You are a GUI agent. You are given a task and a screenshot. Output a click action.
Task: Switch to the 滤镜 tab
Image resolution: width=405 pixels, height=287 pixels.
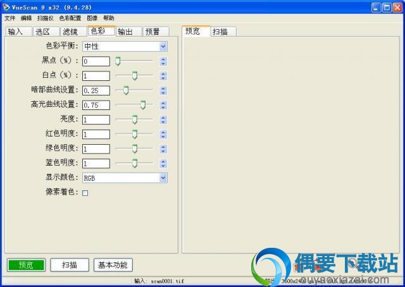pyautogui.click(x=73, y=32)
